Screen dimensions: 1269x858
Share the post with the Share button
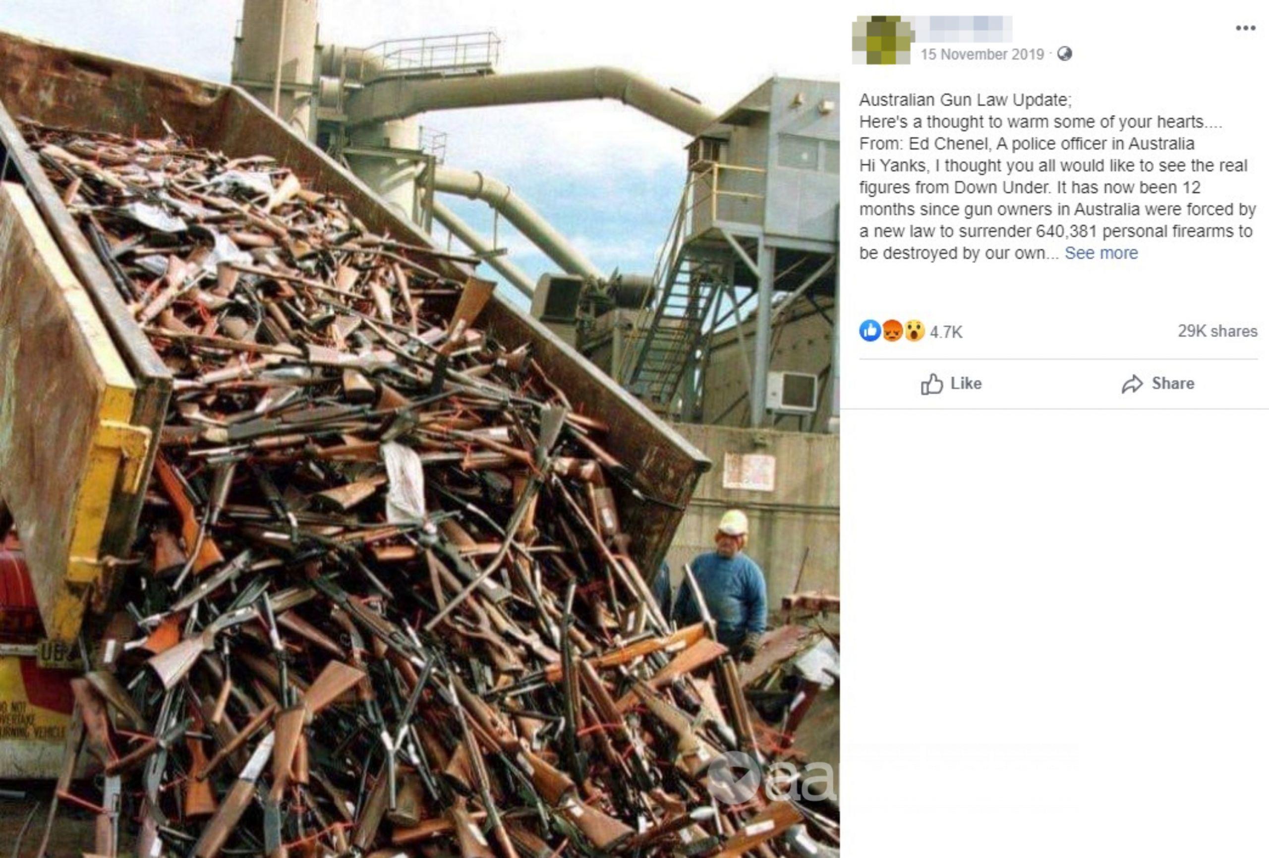coord(1157,383)
